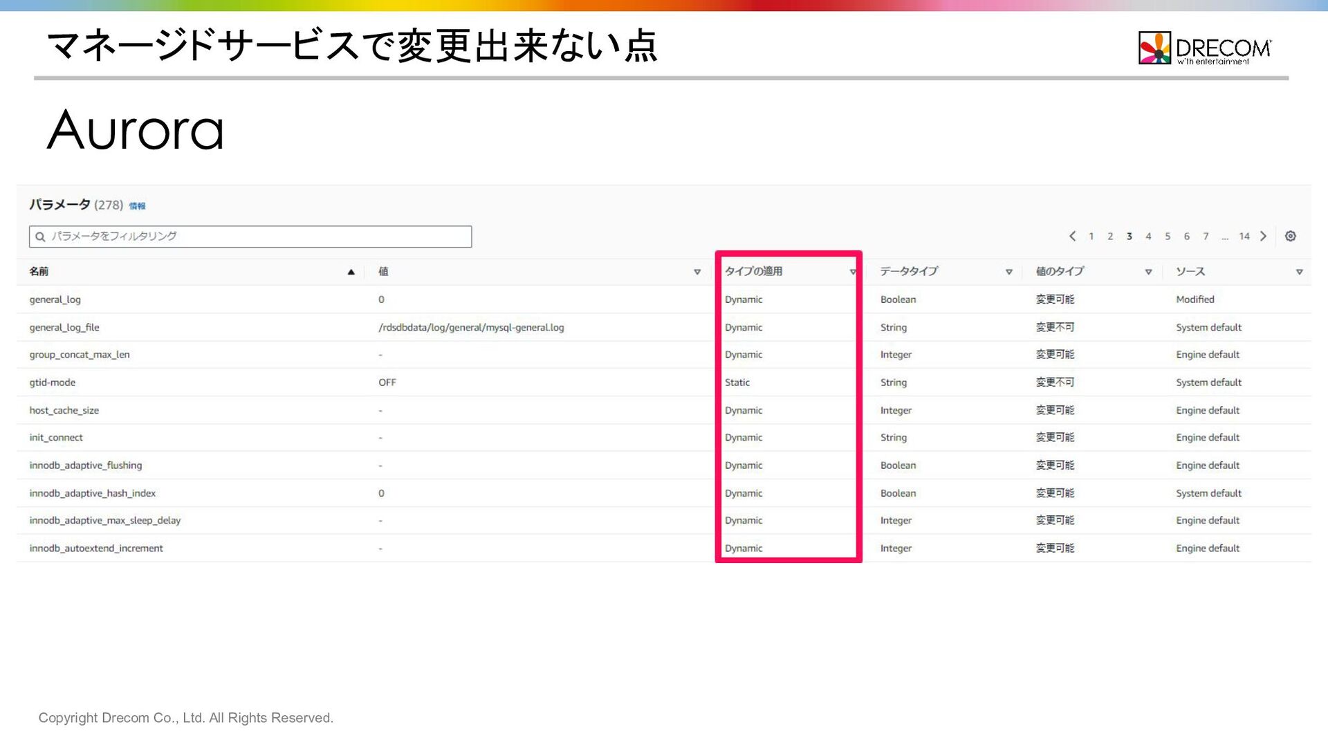Go to page 6 of parameters

1187,237
